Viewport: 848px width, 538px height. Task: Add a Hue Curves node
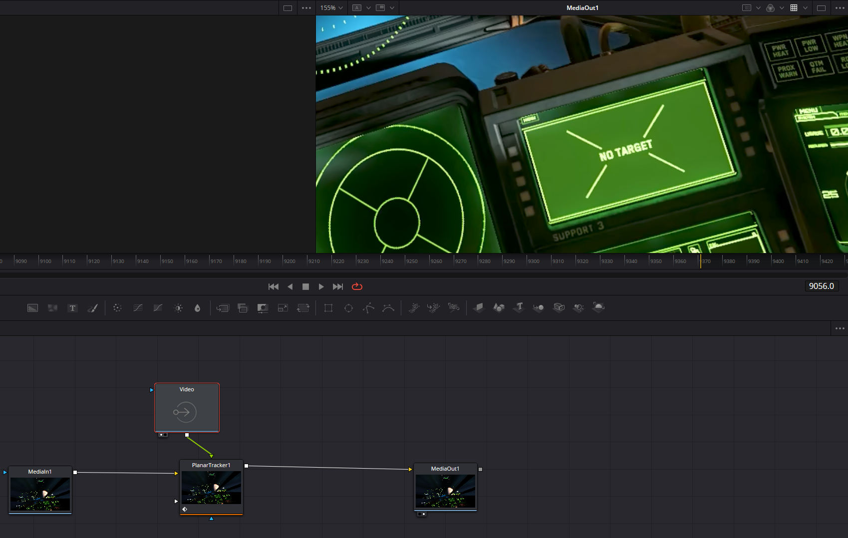click(158, 308)
